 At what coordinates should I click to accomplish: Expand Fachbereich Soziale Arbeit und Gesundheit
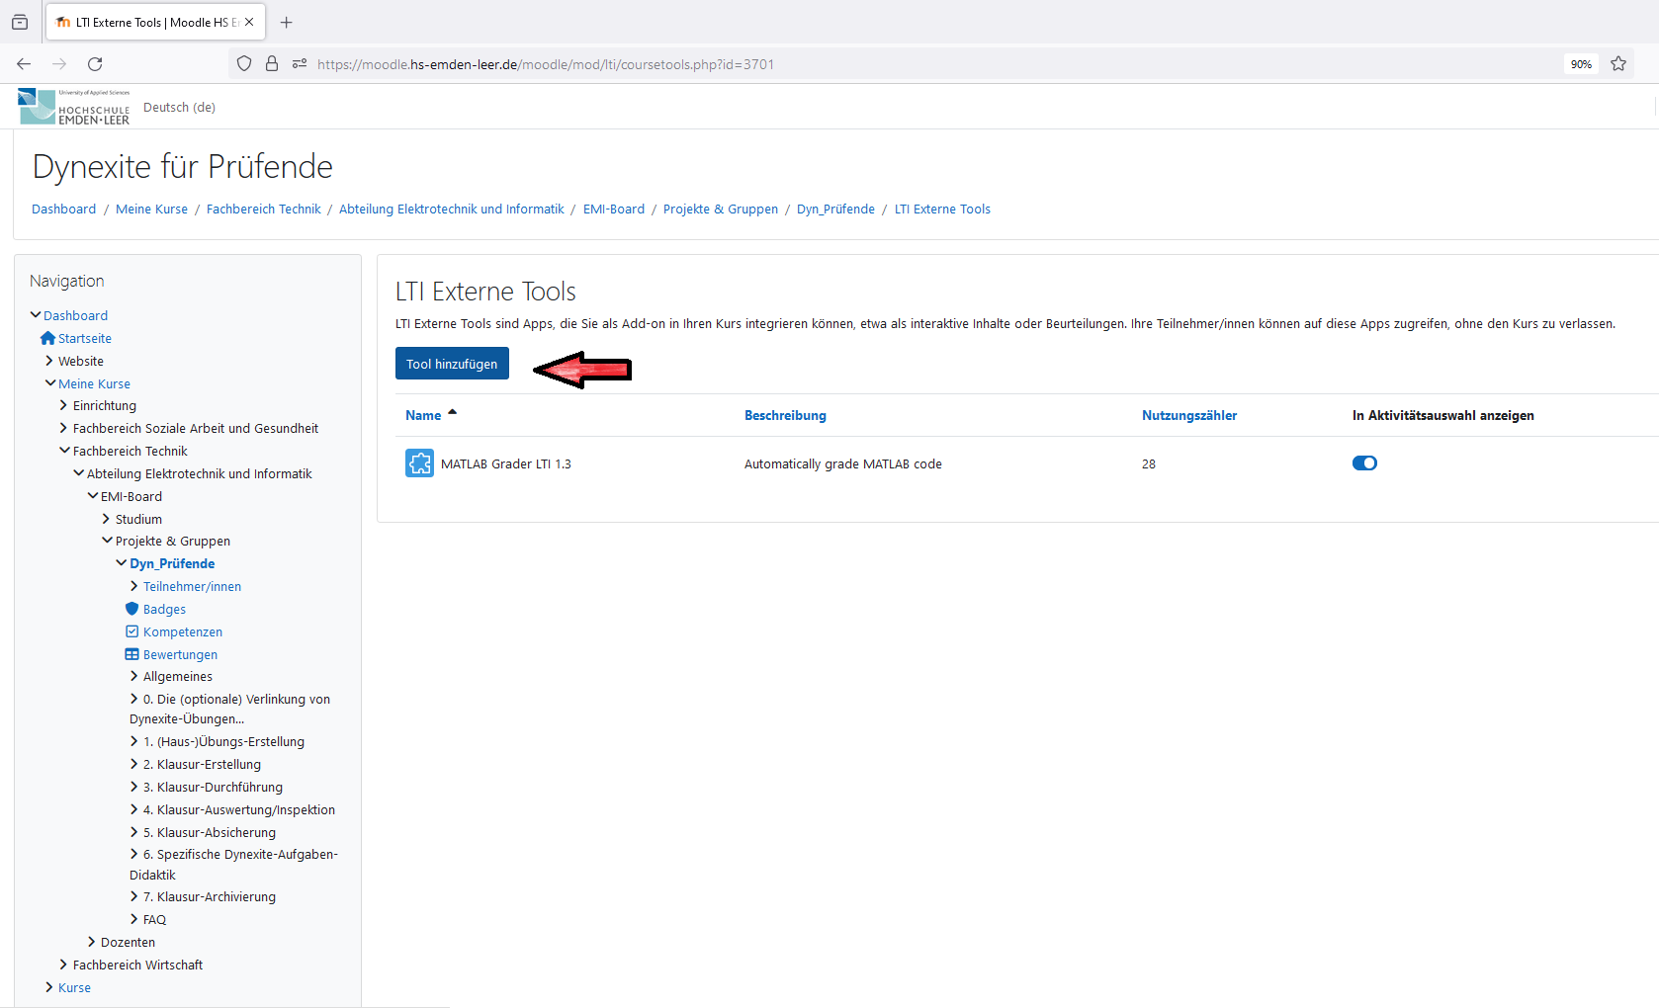pyautogui.click(x=64, y=428)
